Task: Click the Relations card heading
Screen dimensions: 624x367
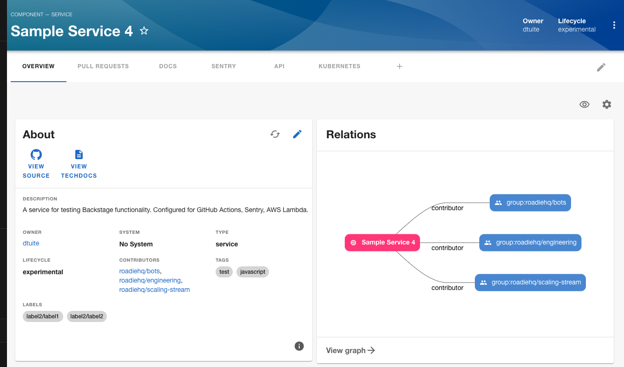Action: pyautogui.click(x=351, y=135)
